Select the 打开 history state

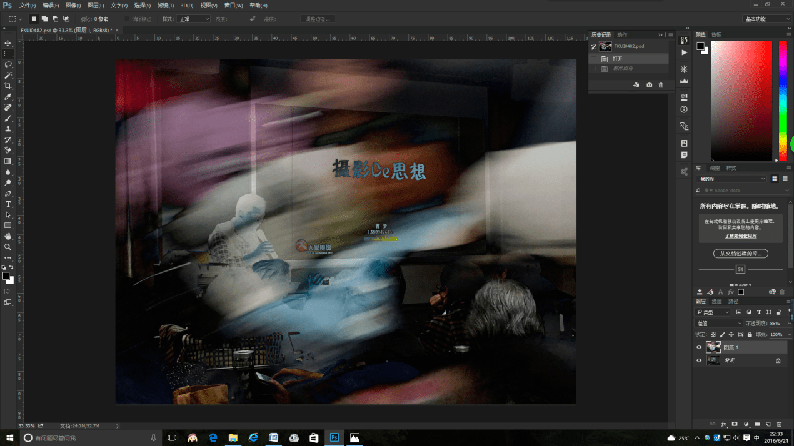point(628,59)
